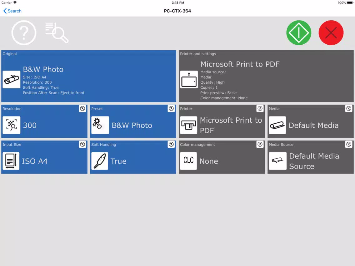Unpin the Resolution tile
This screenshot has width=355, height=266.
[x=82, y=109]
